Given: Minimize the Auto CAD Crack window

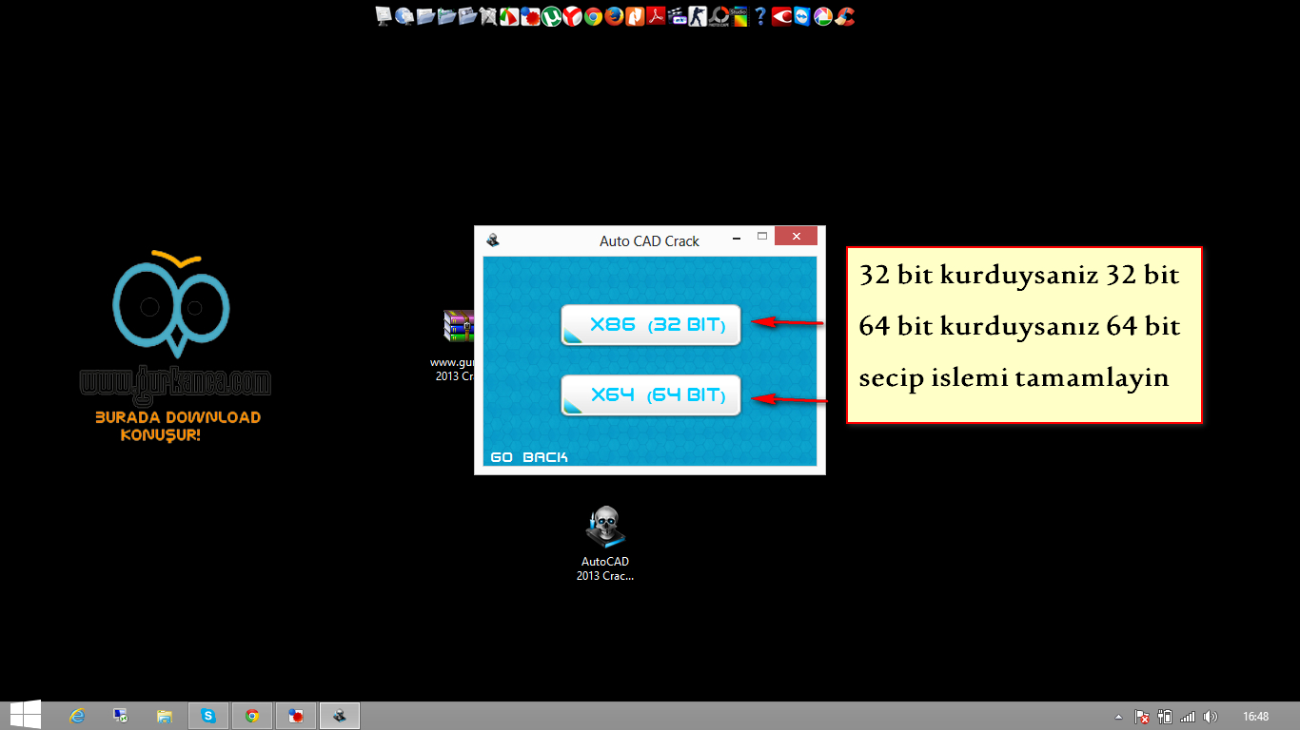Looking at the screenshot, I should (736, 236).
